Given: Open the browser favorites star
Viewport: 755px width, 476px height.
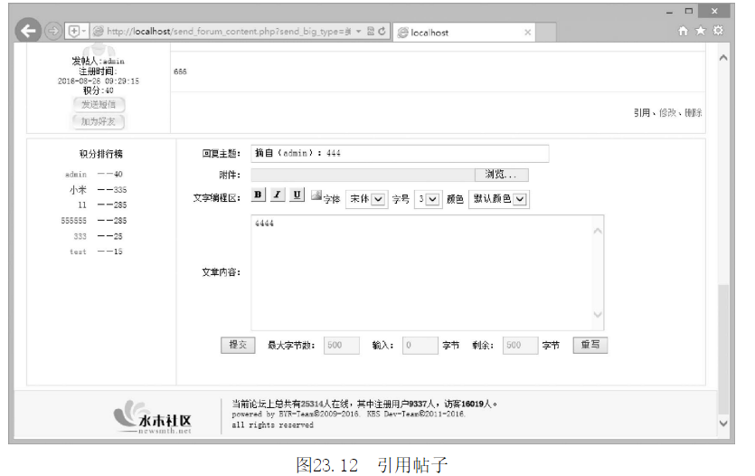Looking at the screenshot, I should coord(701,32).
